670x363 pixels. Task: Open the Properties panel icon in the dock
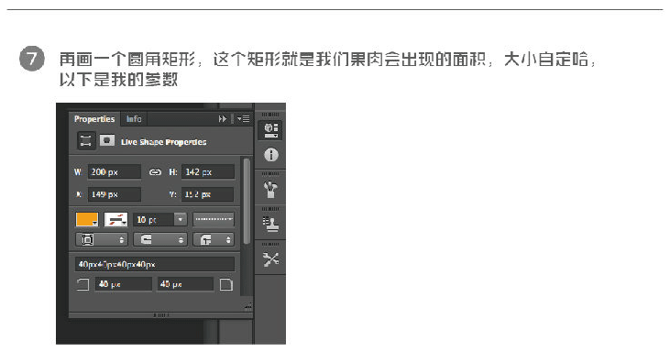271,130
